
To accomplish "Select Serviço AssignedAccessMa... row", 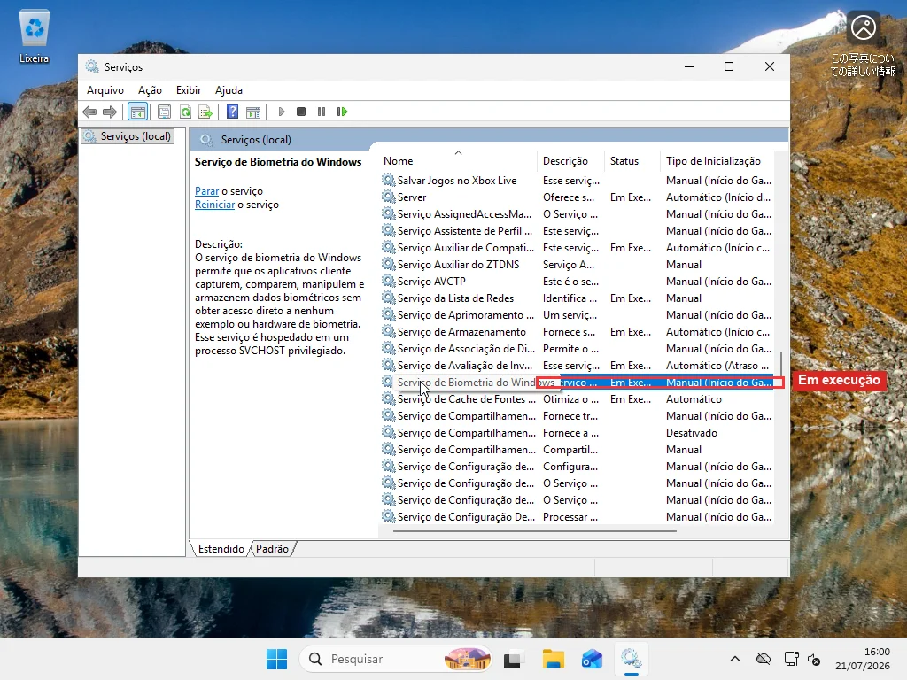I will tap(577, 214).
